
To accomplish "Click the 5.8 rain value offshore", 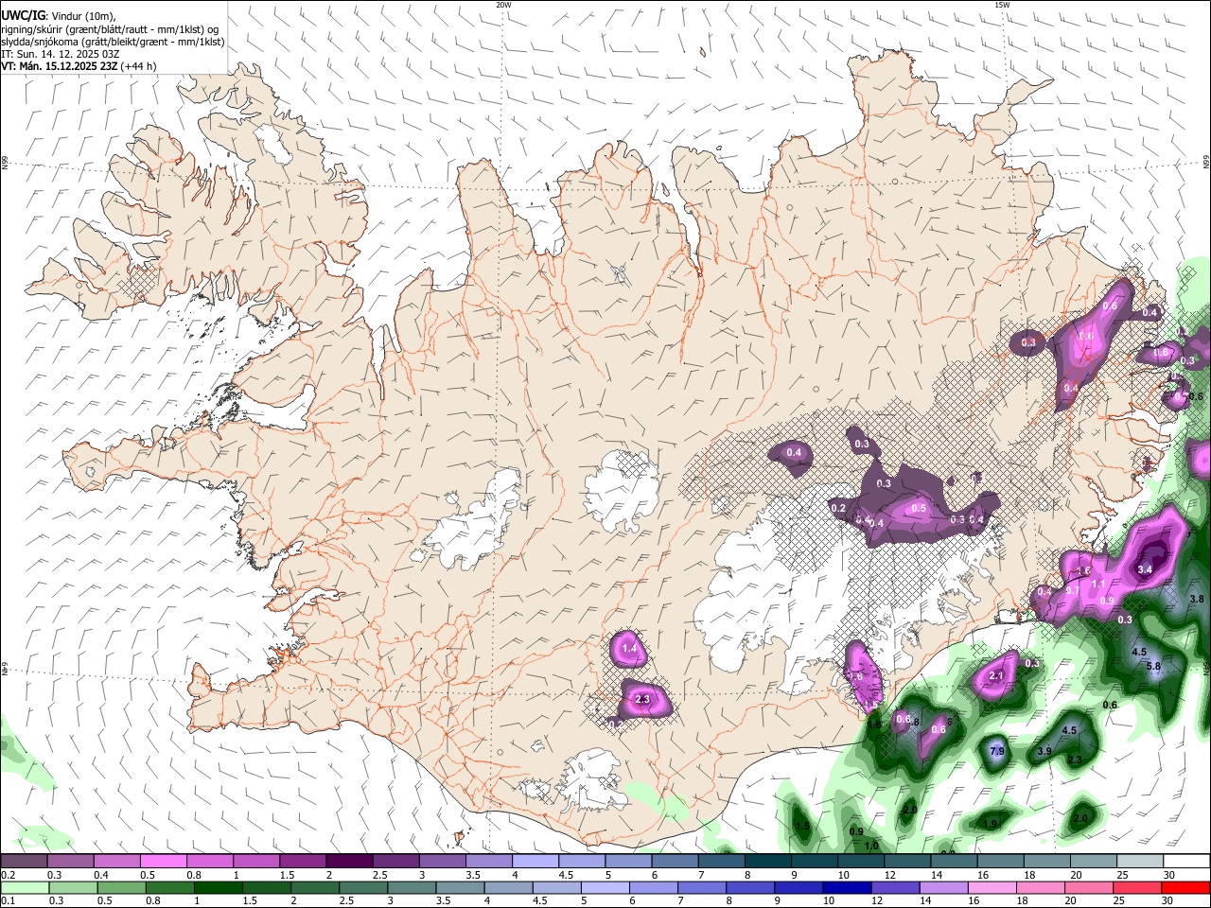I will pyautogui.click(x=1153, y=667).
